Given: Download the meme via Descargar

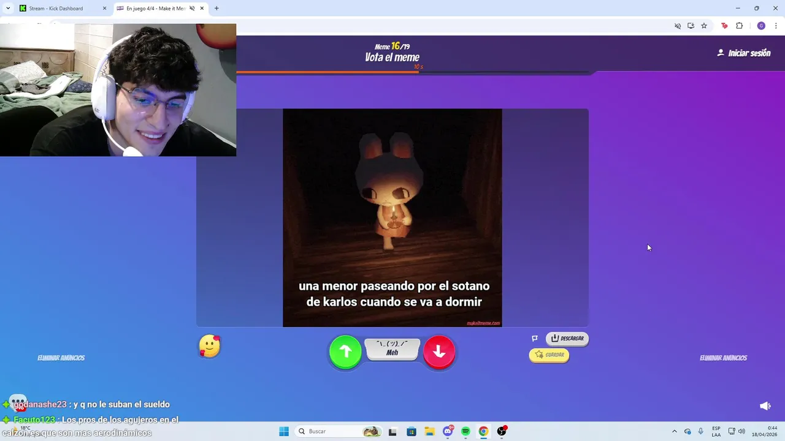Looking at the screenshot, I should (567, 338).
